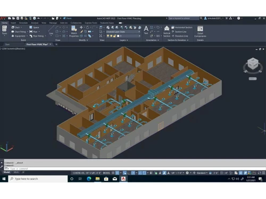The height and width of the screenshot is (199, 266).
Task: Expand the Modify panel
Action: (x=84, y=40)
